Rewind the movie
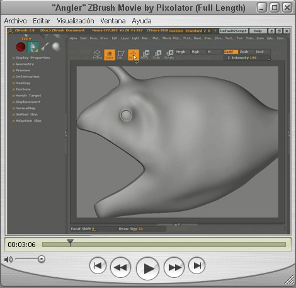Image resolution: width=296 pixels, height=288 pixels. (x=120, y=267)
